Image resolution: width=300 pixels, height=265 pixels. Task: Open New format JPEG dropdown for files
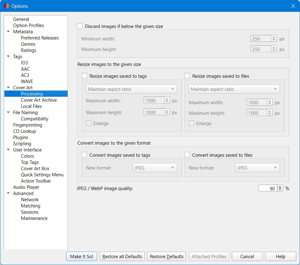click(258, 168)
